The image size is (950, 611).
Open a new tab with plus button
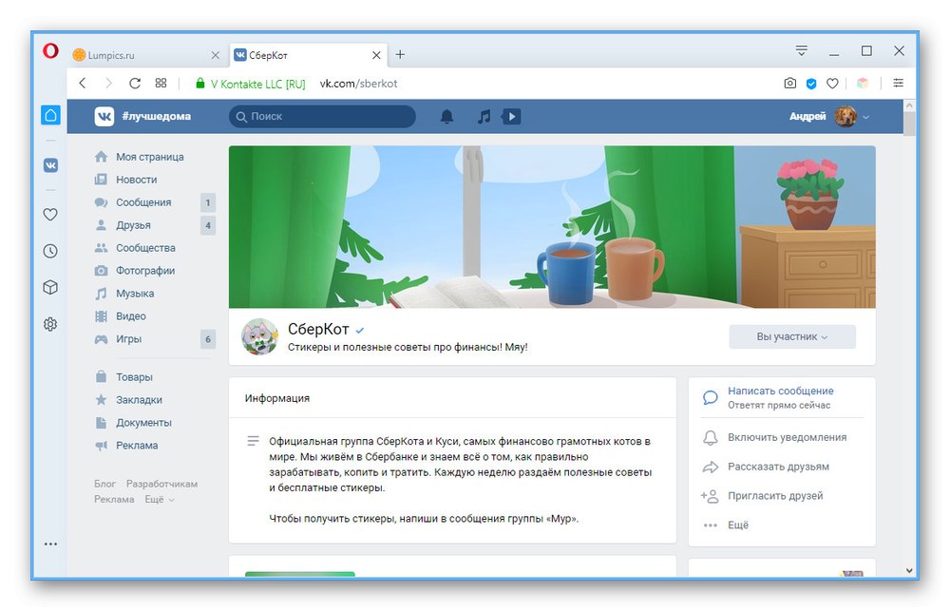pyautogui.click(x=400, y=54)
